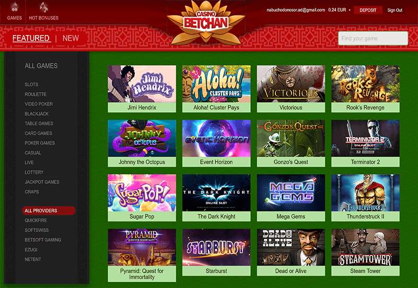Click the Deposit button
This screenshot has height=288, width=418.
coord(368,10)
